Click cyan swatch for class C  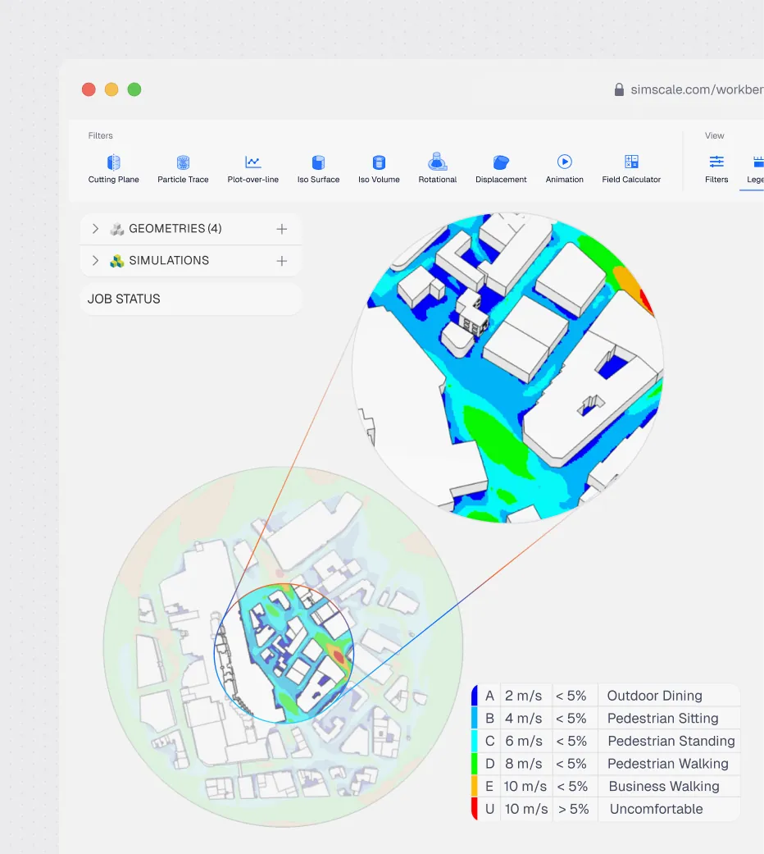[x=475, y=741]
